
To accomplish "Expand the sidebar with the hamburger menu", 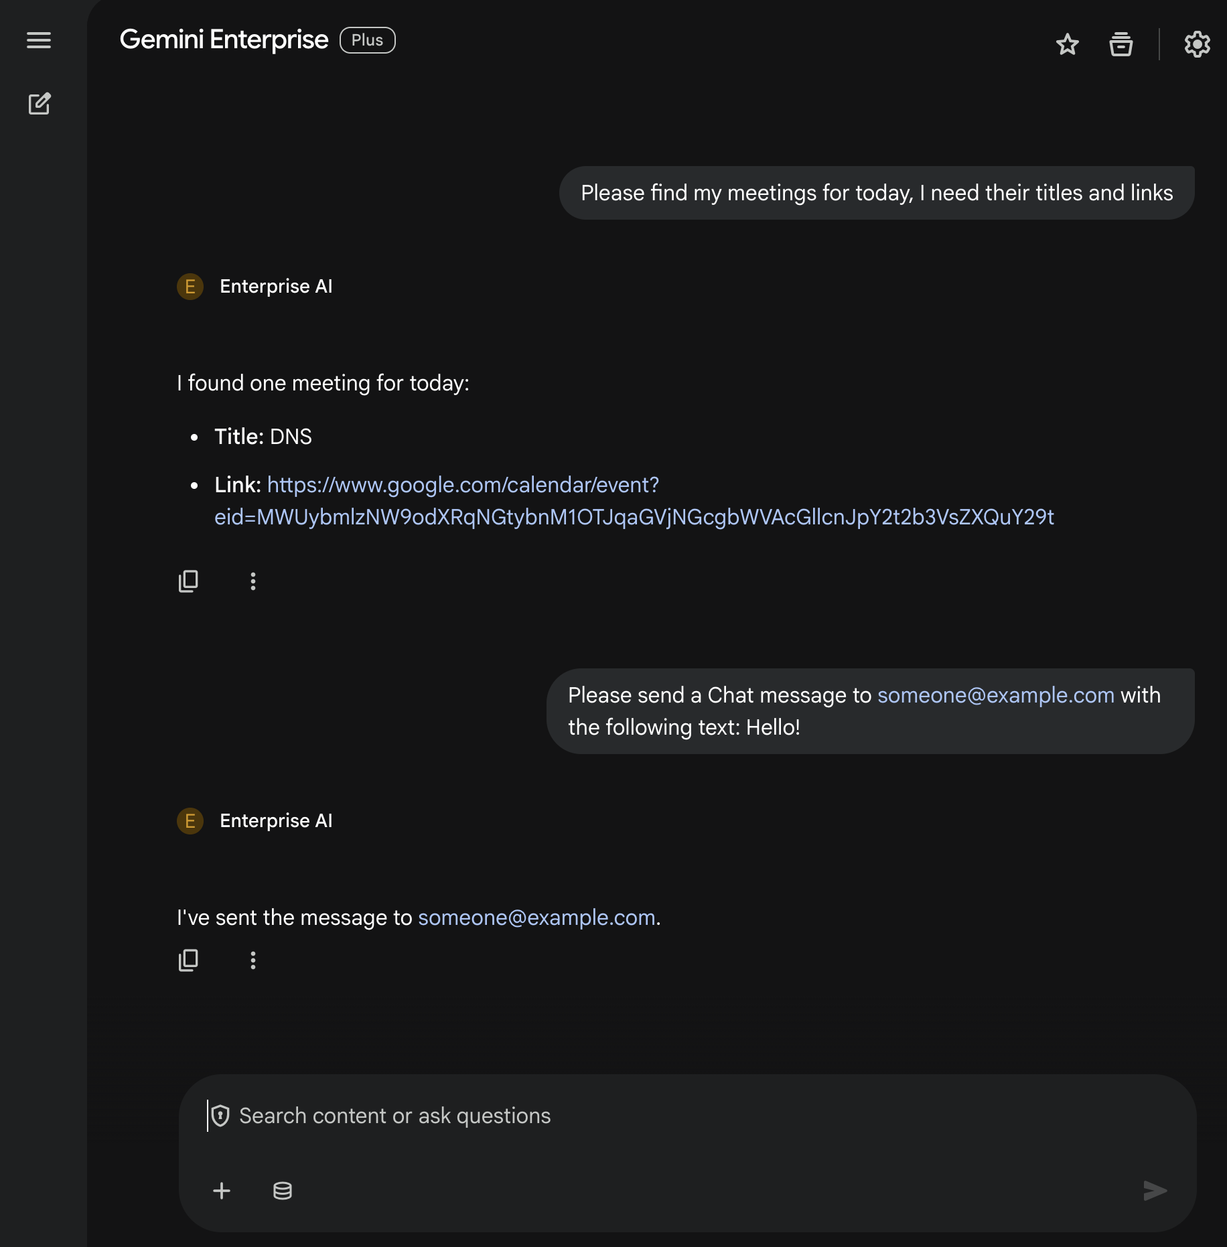I will 39,41.
